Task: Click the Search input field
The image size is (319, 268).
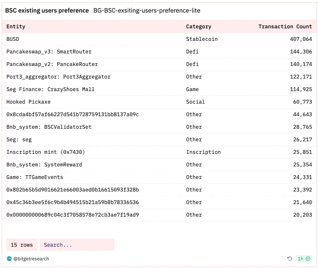Action: (77, 245)
